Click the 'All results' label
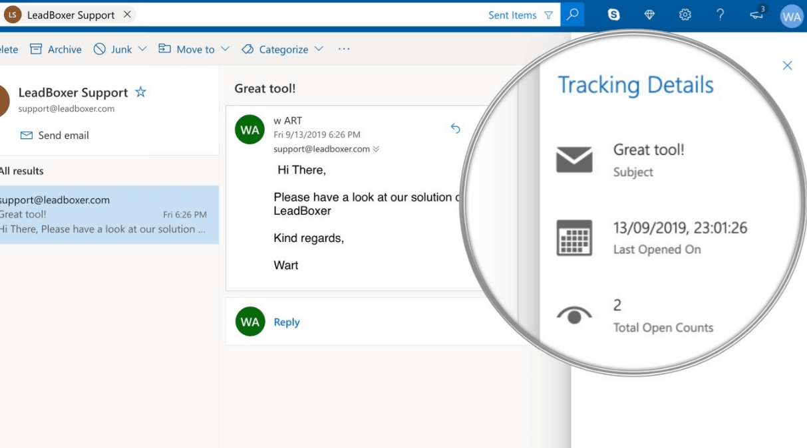Viewport: 807px width, 448px height. point(21,171)
